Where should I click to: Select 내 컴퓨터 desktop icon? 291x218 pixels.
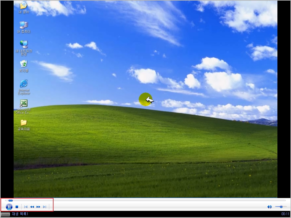(x=24, y=27)
